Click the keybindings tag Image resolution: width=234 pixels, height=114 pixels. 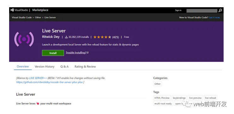point(179,98)
